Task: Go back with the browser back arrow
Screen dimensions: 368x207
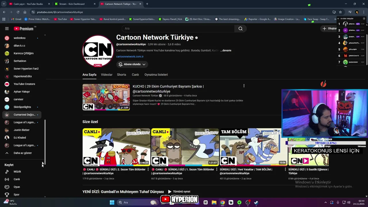Action: pyautogui.click(x=4, y=12)
